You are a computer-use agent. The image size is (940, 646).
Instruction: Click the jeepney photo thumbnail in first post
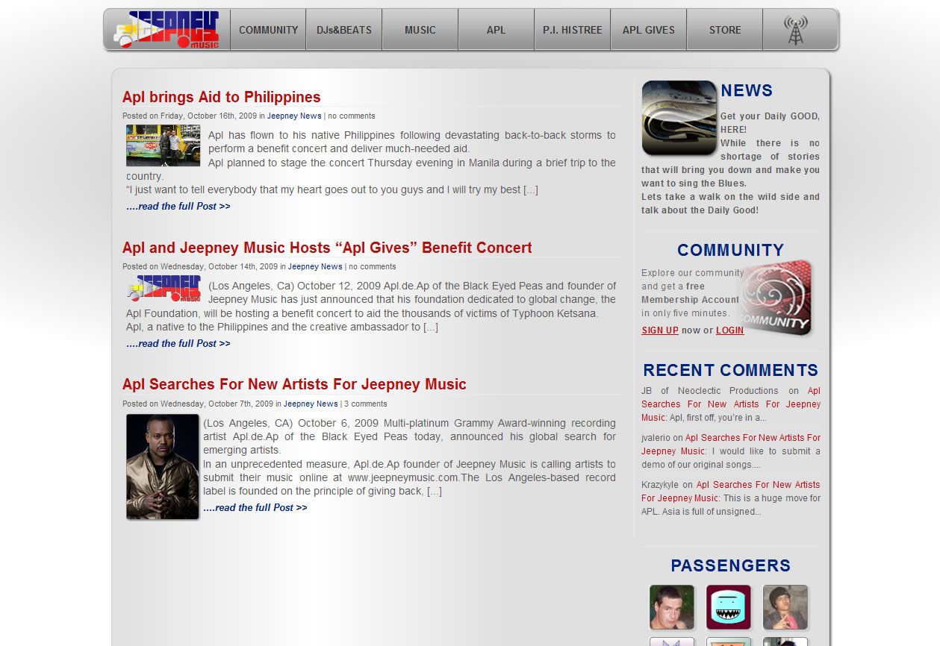pos(163,145)
